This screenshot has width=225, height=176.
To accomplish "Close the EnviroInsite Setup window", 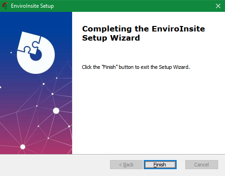I will coord(218,6).
